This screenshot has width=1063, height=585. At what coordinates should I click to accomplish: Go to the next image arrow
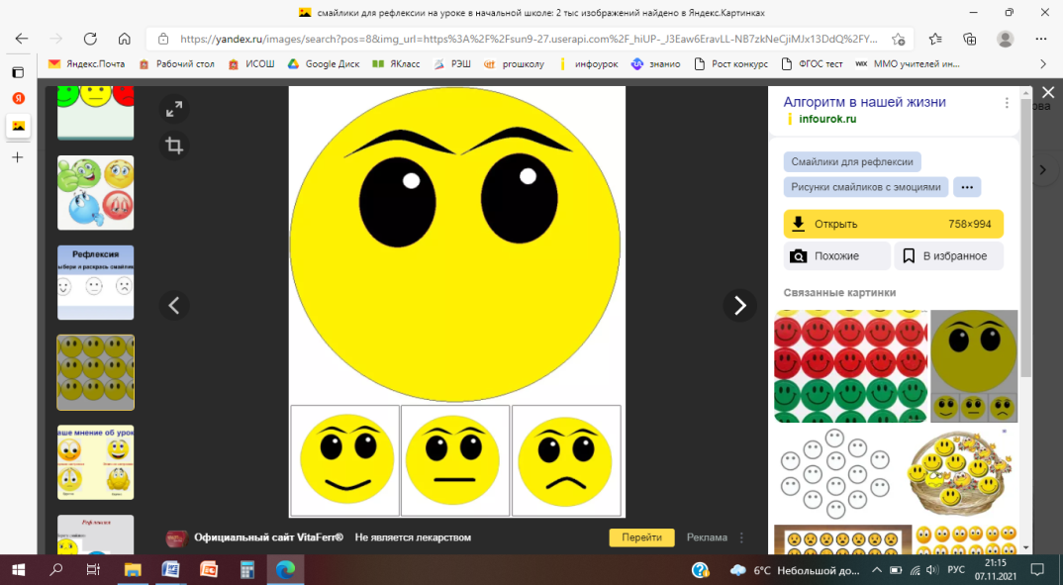pyautogui.click(x=738, y=305)
